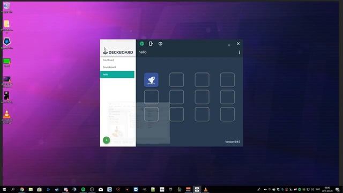Image resolution: width=343 pixels, height=193 pixels.
Task: Open the VLC cone desktop shortcut
Action: coord(7,116)
